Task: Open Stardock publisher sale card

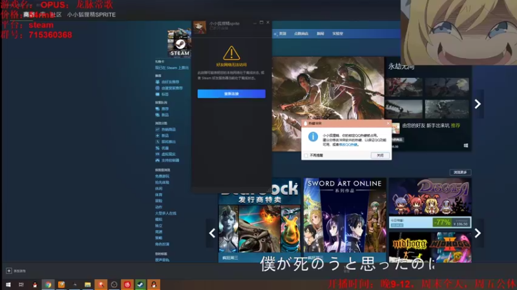Action: tap(260, 220)
